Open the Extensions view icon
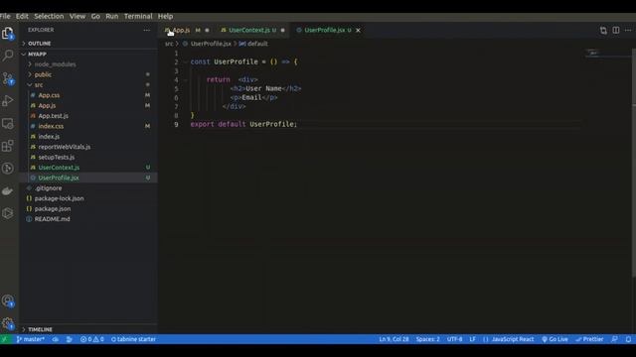Viewport: 636px width, 357px height. 8,146
